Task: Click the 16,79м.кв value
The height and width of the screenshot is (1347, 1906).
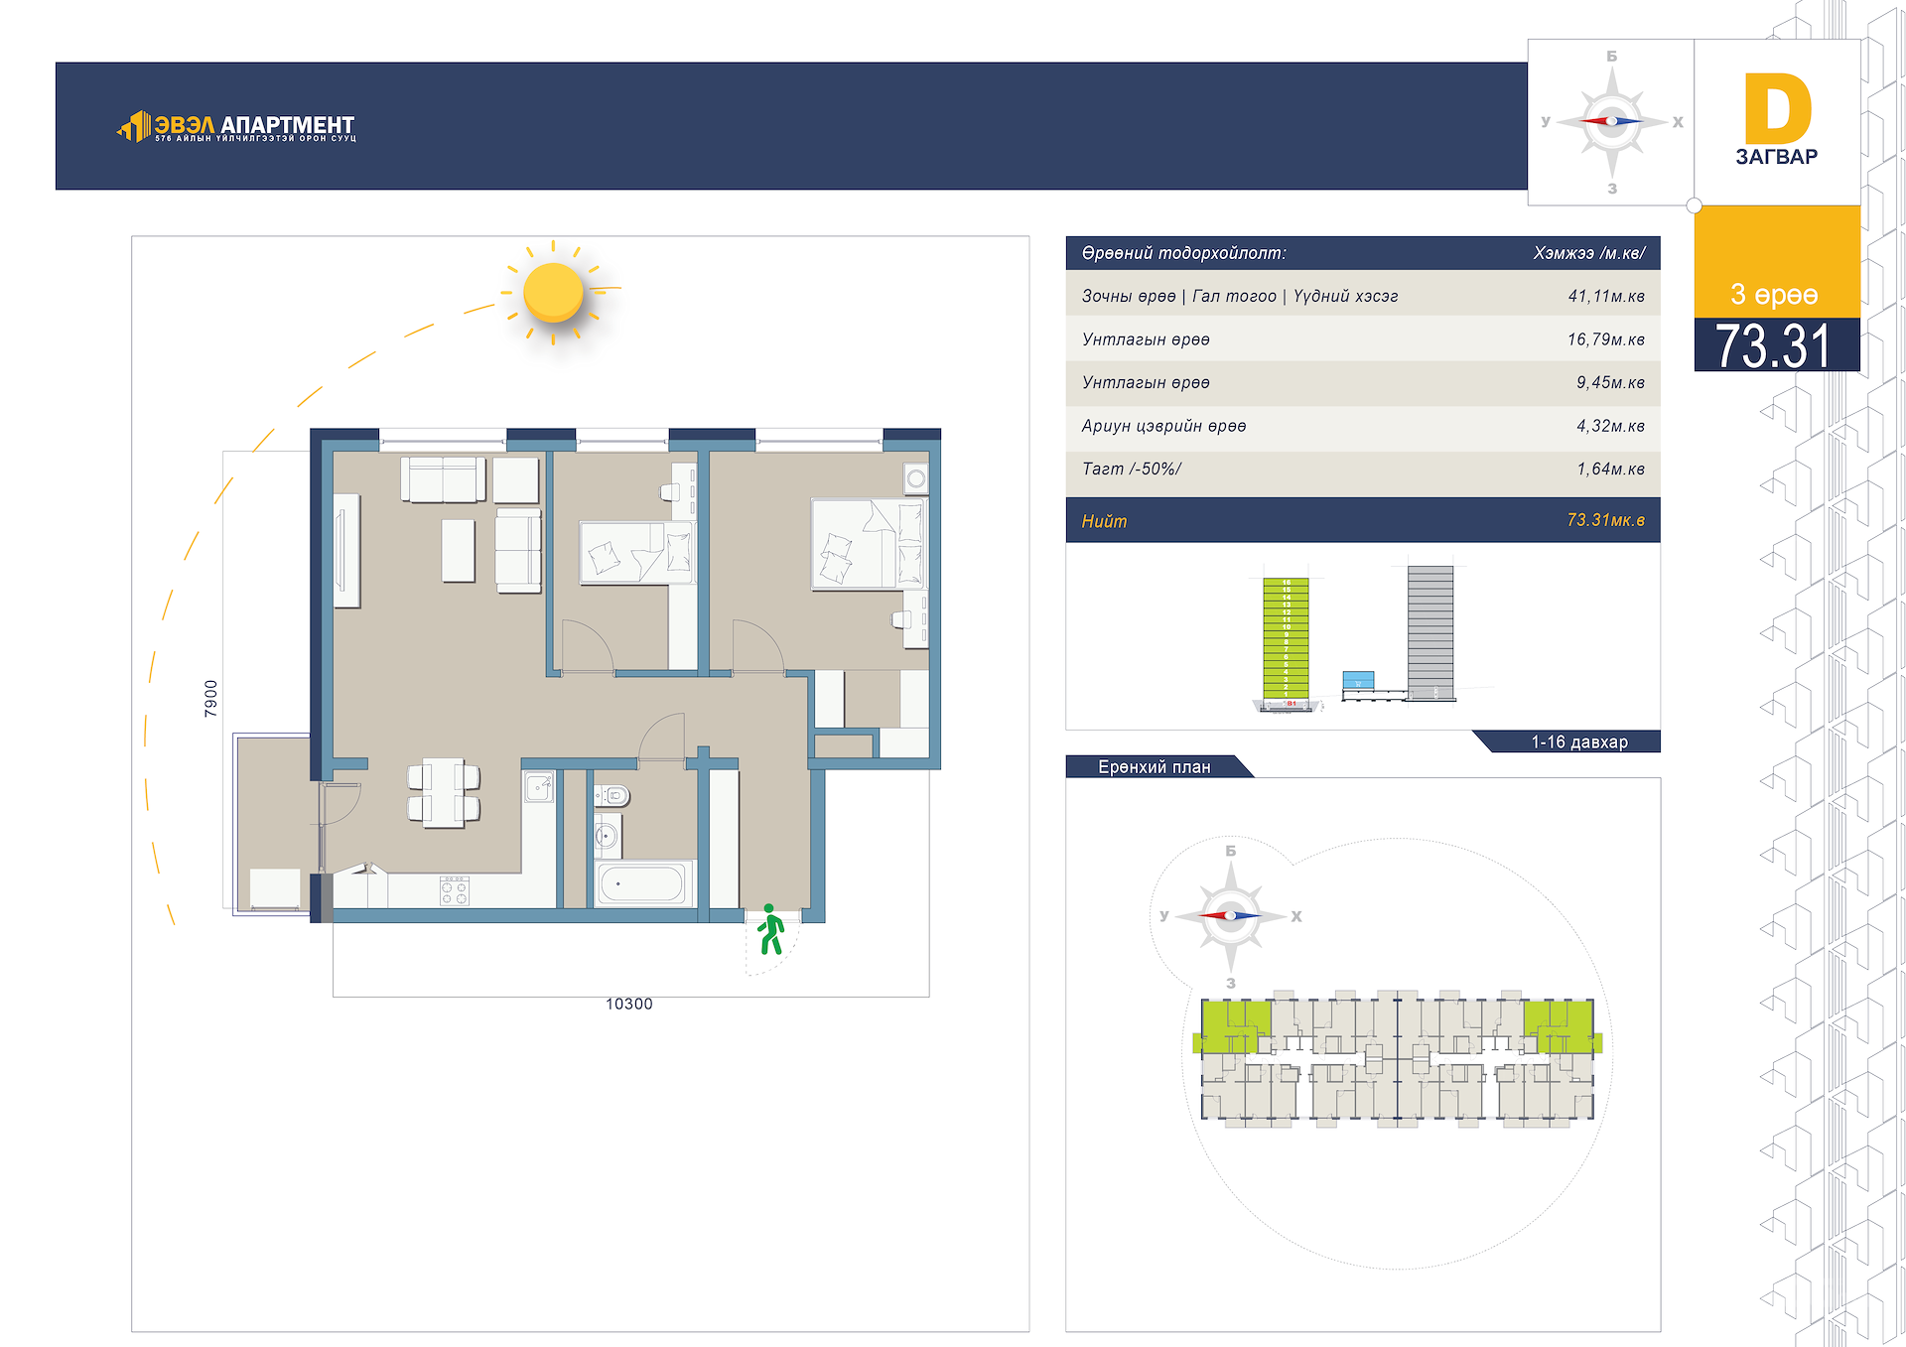Action: pyautogui.click(x=1606, y=339)
